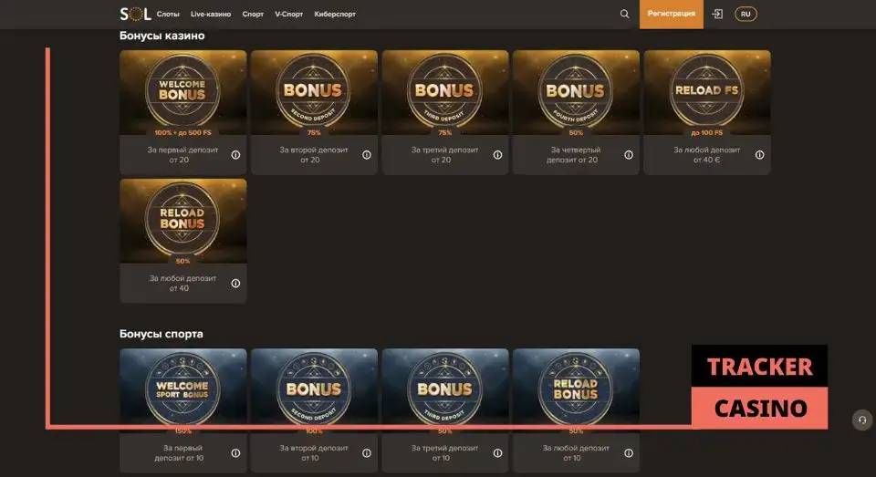Show info for sport reload bonus from 10
The height and width of the screenshot is (477, 876).
coord(629,453)
